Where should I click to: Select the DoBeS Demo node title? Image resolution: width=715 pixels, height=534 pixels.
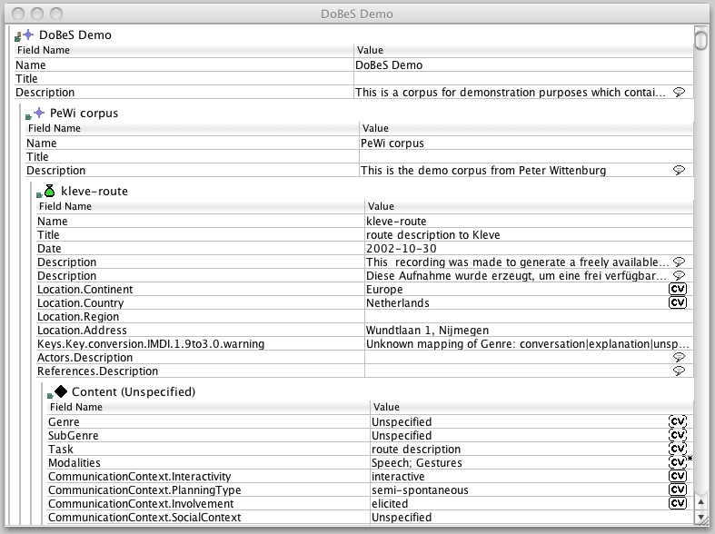pyautogui.click(x=75, y=35)
